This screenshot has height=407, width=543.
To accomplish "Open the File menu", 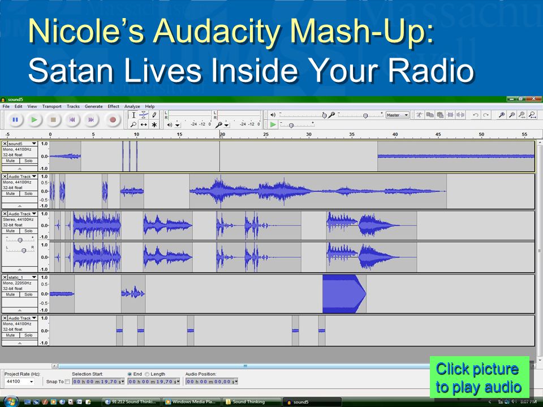I will point(6,106).
